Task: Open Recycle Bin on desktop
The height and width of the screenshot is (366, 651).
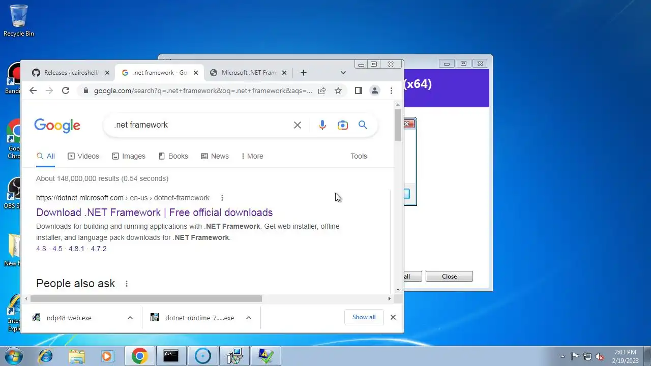Action: (x=18, y=20)
